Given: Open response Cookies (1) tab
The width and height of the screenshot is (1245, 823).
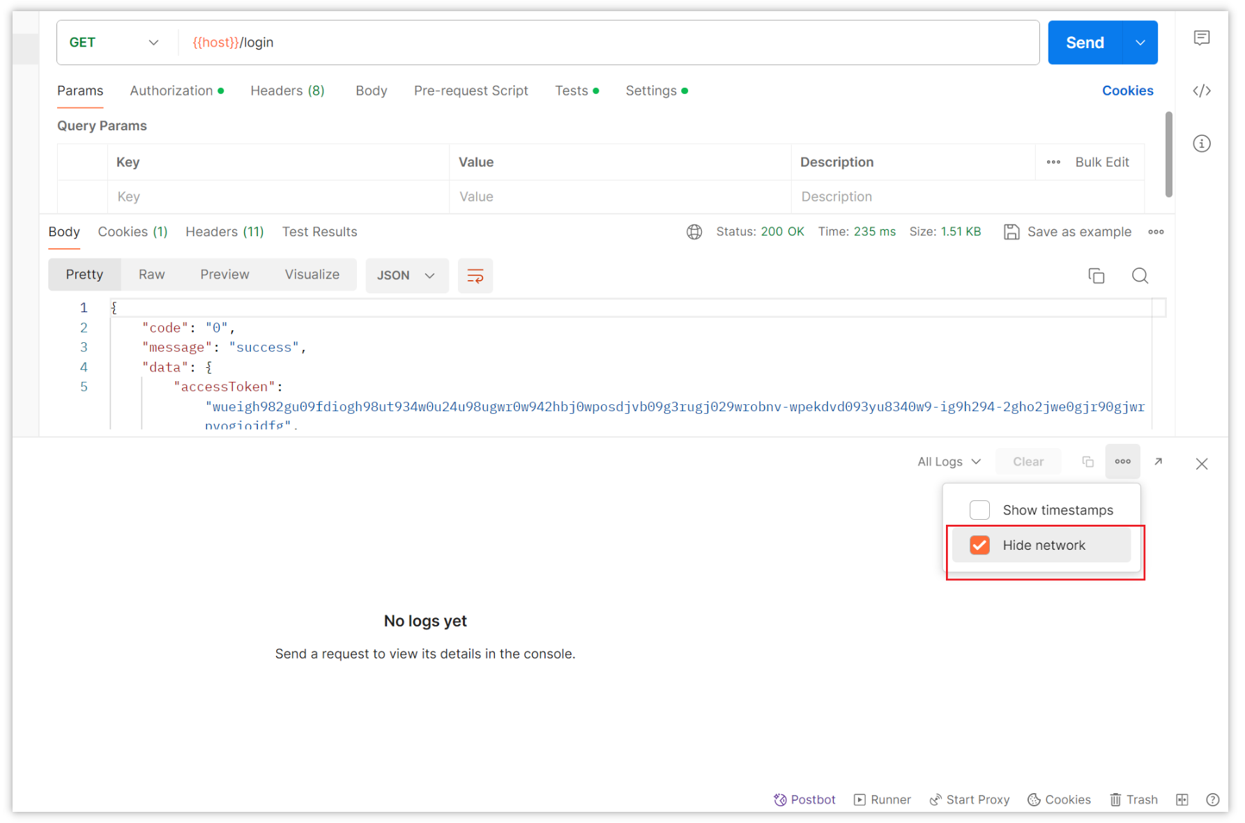Looking at the screenshot, I should click(132, 232).
